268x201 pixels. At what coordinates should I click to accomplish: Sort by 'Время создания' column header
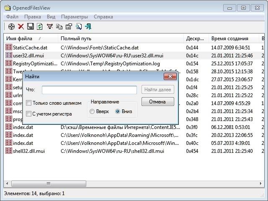[234, 39]
